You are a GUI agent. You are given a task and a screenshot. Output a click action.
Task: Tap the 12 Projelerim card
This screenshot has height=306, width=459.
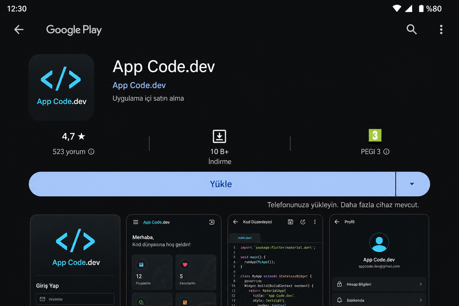pos(152,272)
